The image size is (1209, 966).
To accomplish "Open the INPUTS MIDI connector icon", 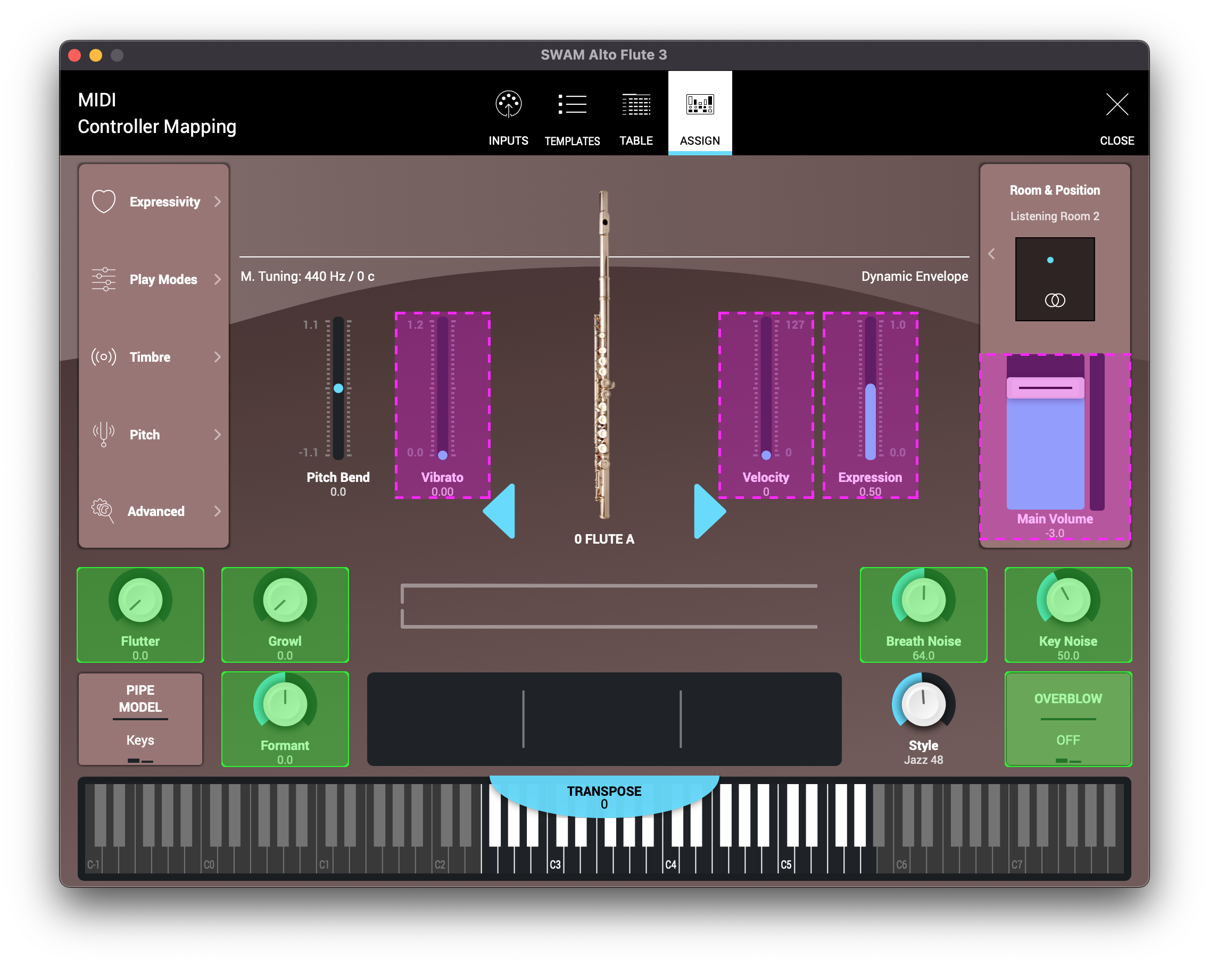I will [x=508, y=104].
